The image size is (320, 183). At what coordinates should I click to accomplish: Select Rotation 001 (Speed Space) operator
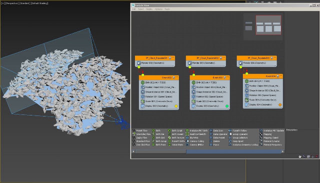point(159,96)
